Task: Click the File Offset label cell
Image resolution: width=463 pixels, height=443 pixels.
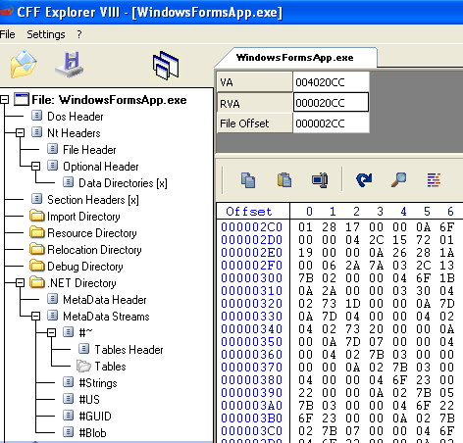Action: click(255, 123)
